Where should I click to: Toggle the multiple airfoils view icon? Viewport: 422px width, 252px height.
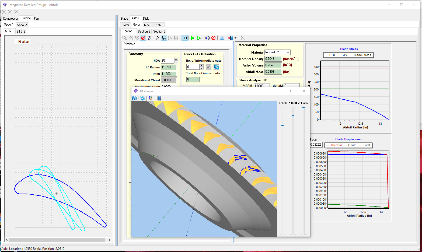(164, 38)
